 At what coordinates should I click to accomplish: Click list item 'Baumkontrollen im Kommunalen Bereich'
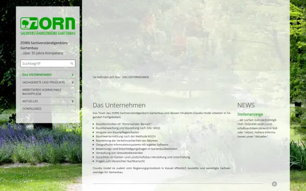coord(123,124)
